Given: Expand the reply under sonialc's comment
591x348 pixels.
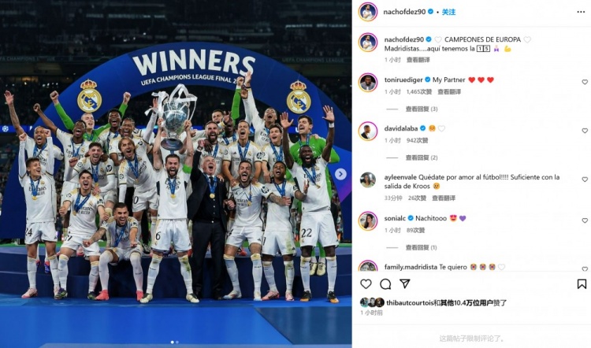Looking at the screenshot, I should click(x=421, y=247).
